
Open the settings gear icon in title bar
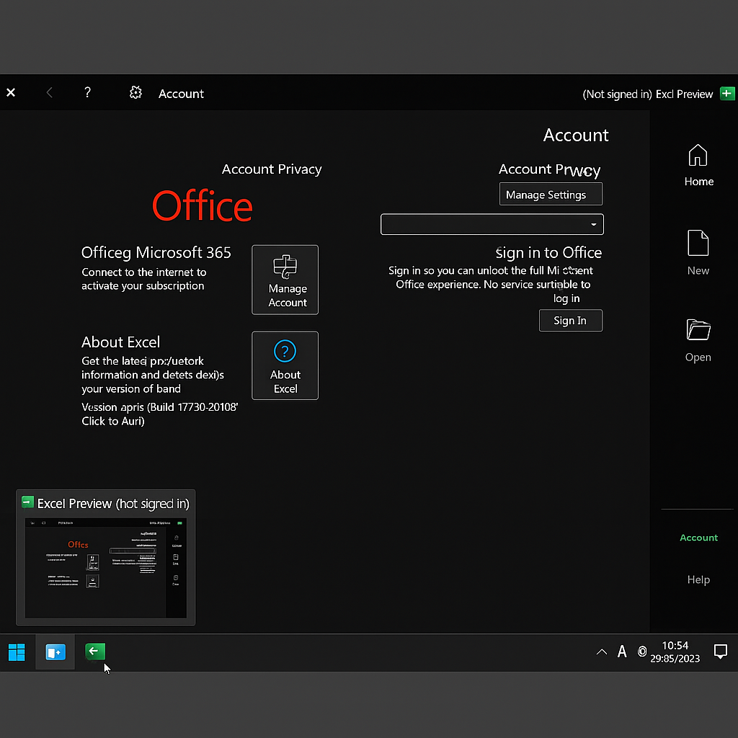[x=135, y=93]
